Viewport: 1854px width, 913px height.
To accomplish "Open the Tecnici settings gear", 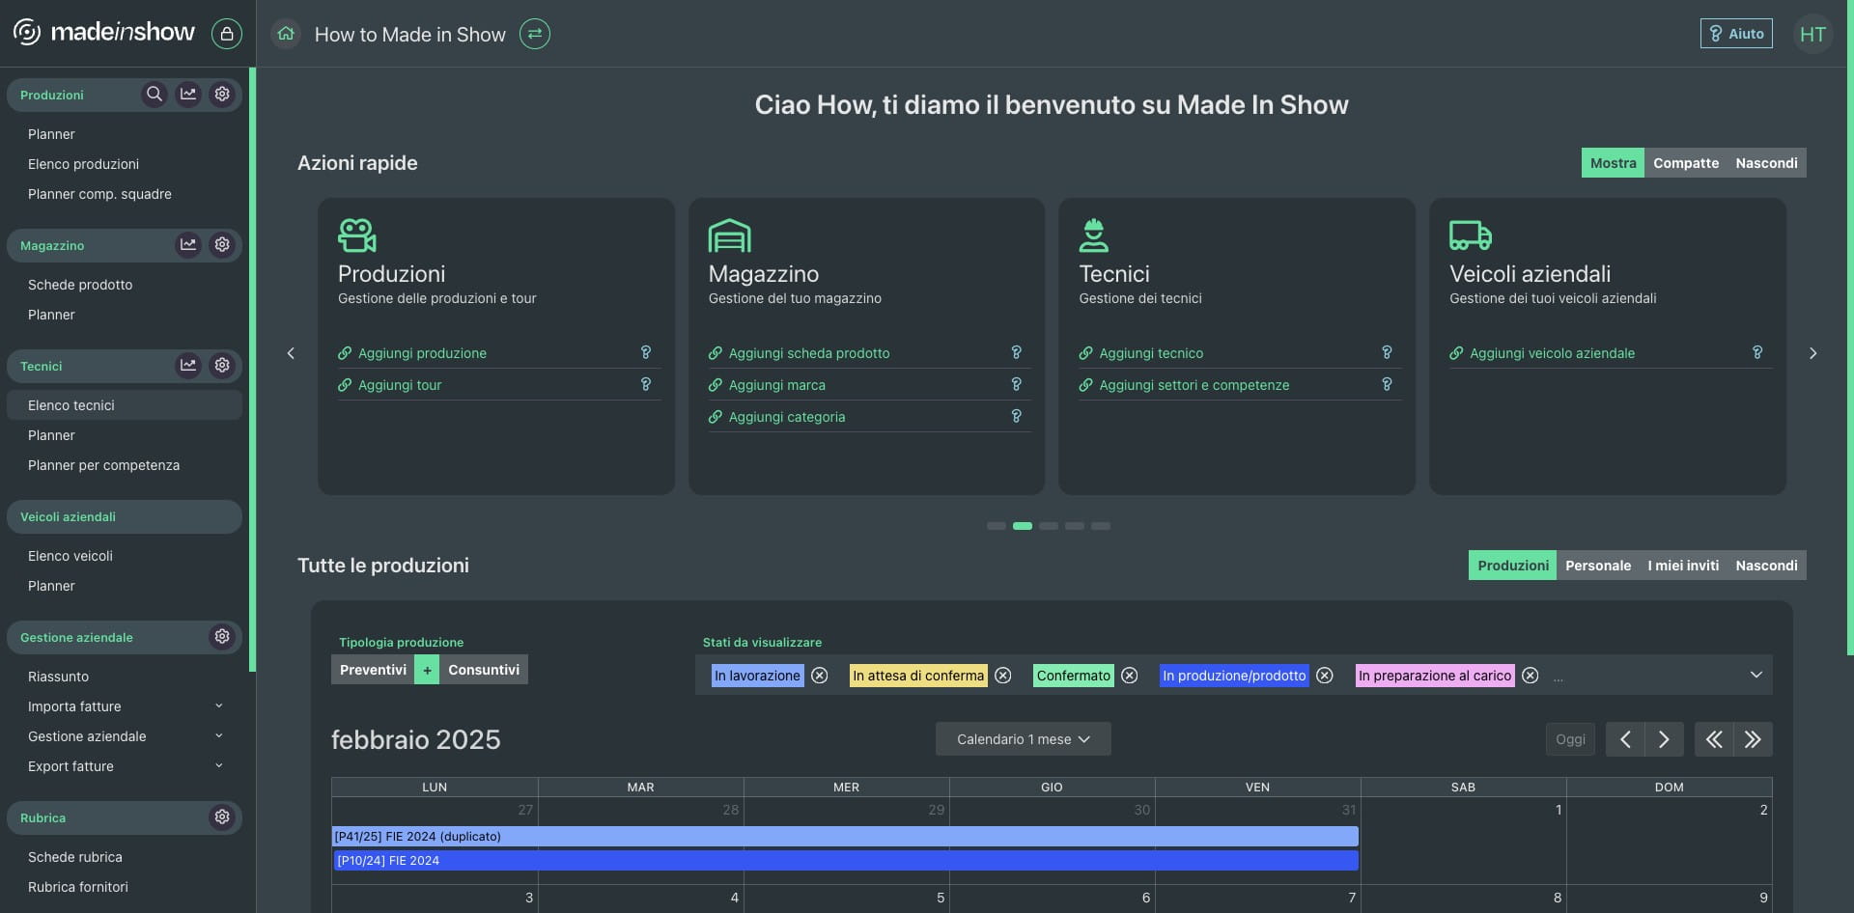I will (222, 366).
